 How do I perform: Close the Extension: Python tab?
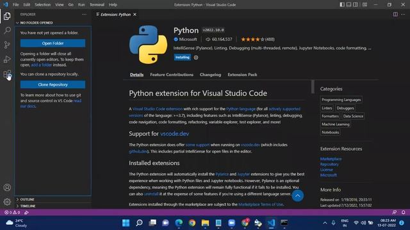pos(135,15)
